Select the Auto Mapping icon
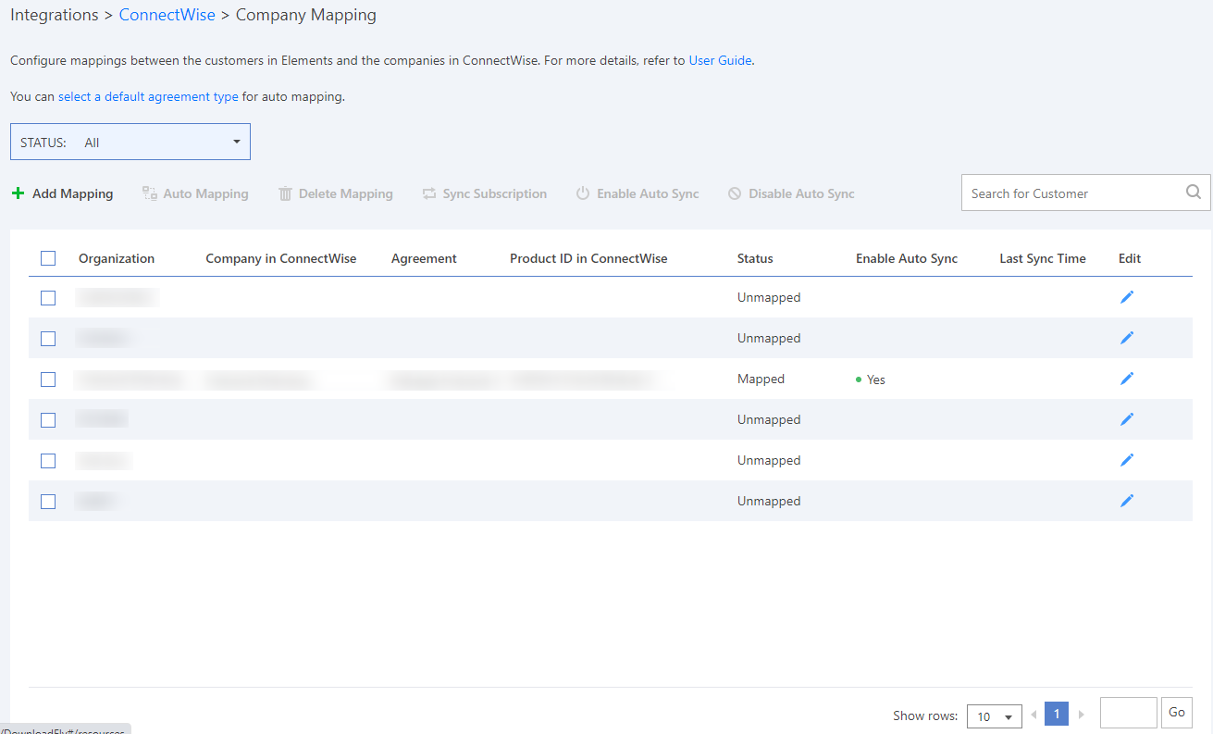The height and width of the screenshot is (734, 1213). [x=149, y=193]
